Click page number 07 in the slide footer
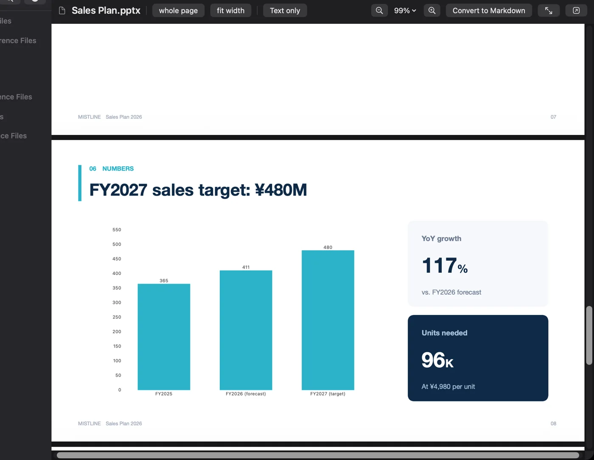The height and width of the screenshot is (460, 594). tap(553, 117)
